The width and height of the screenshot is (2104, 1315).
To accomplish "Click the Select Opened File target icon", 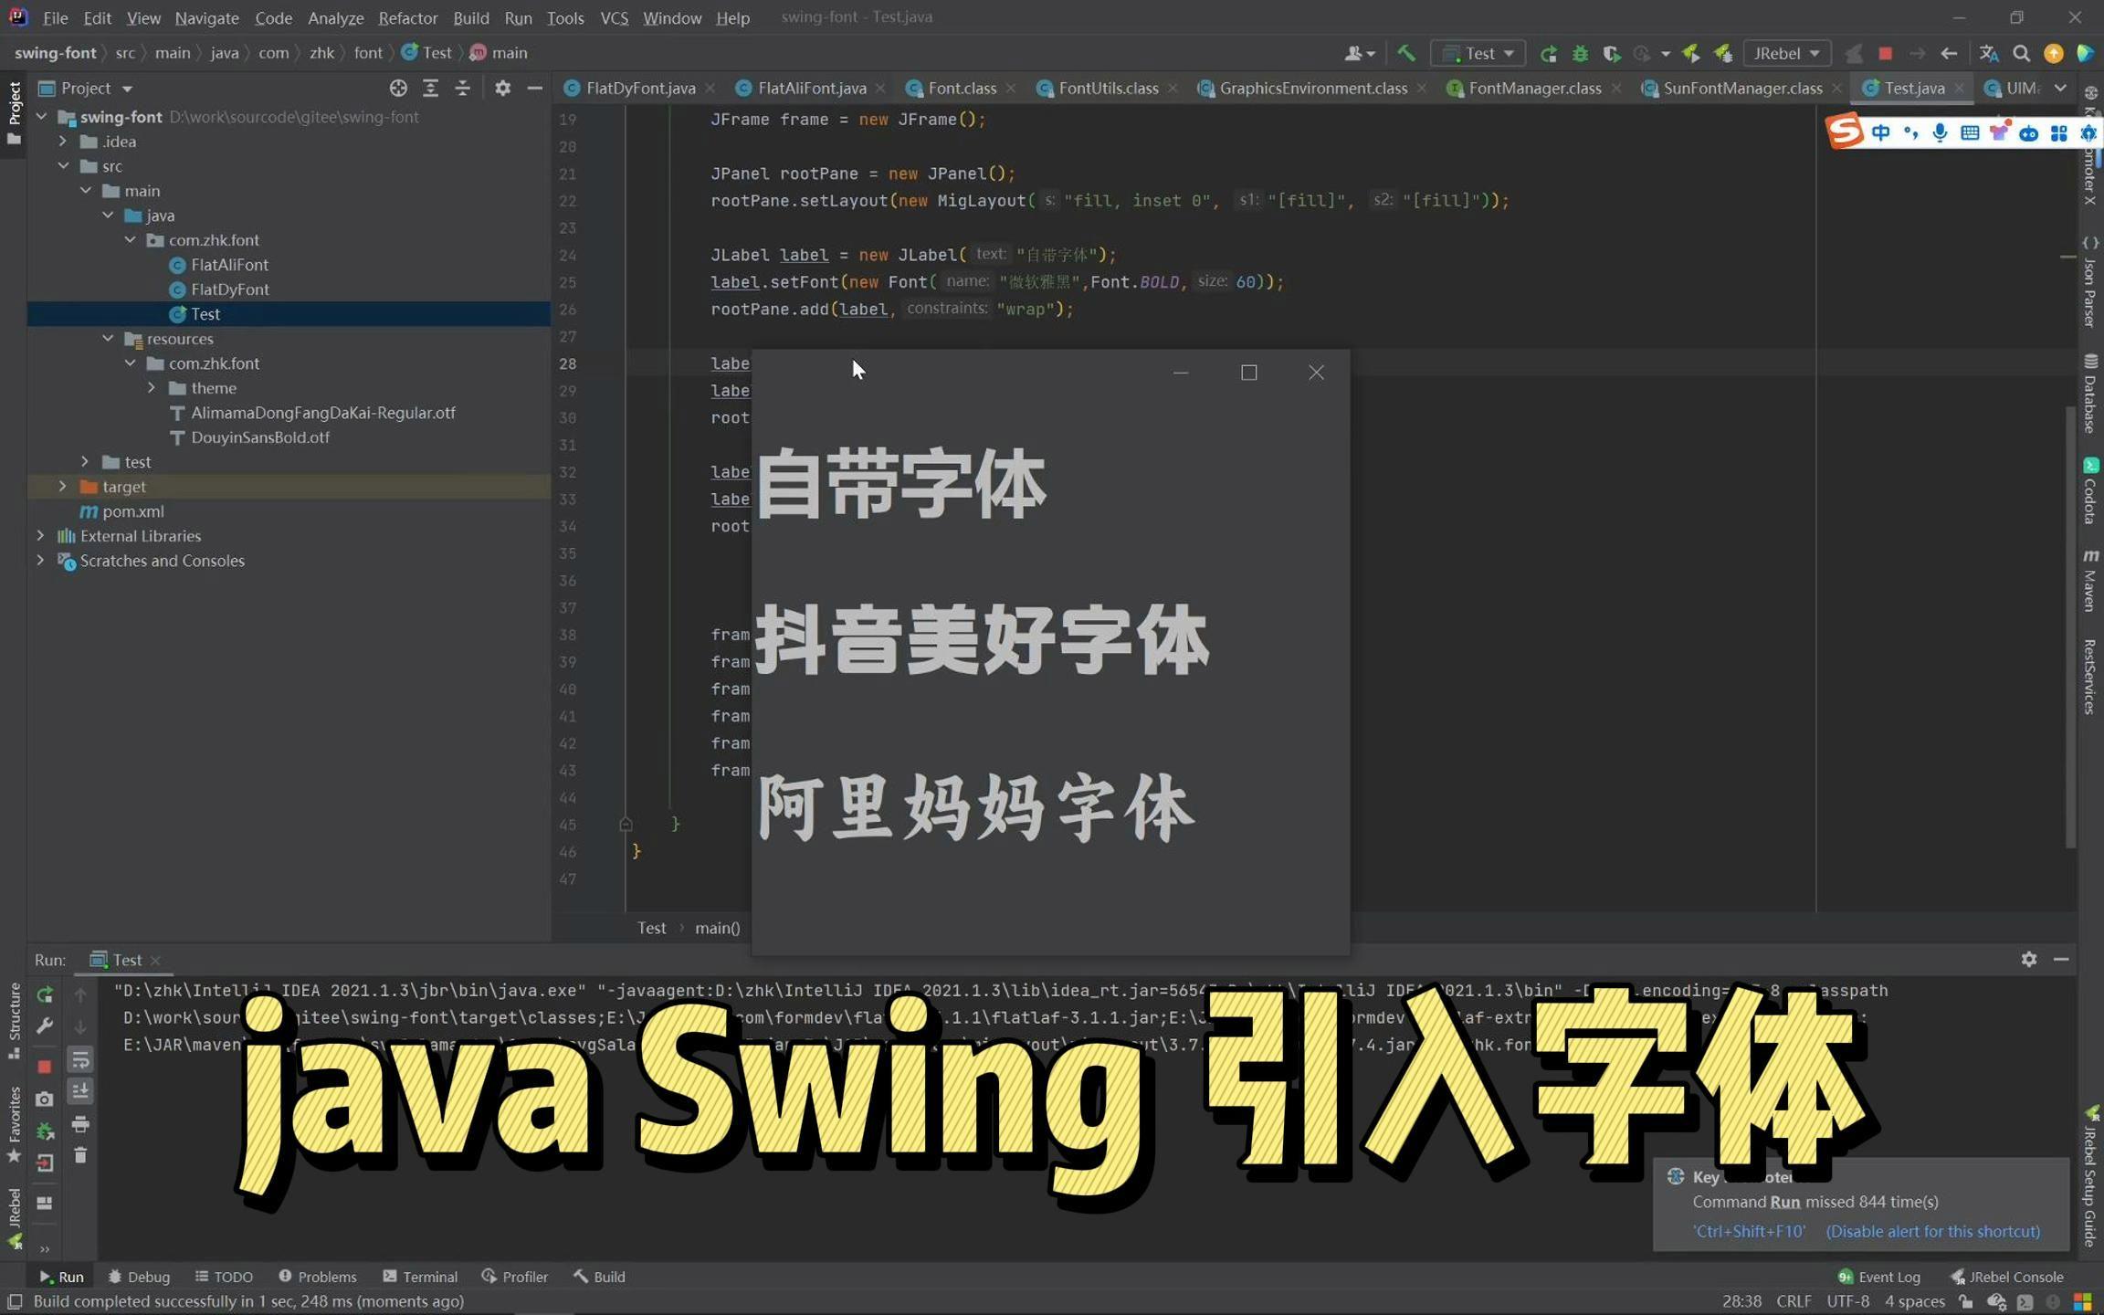I will click(x=398, y=88).
